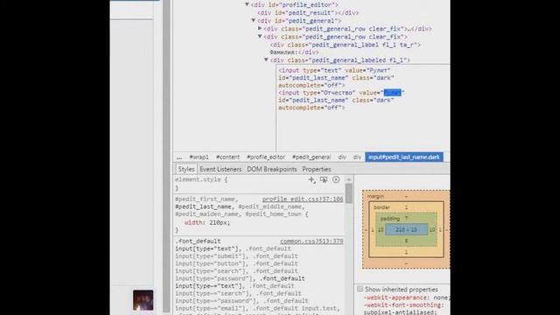Select #content in the breadcrumb bar
Screen dimensions: 560x315
(x=227, y=157)
